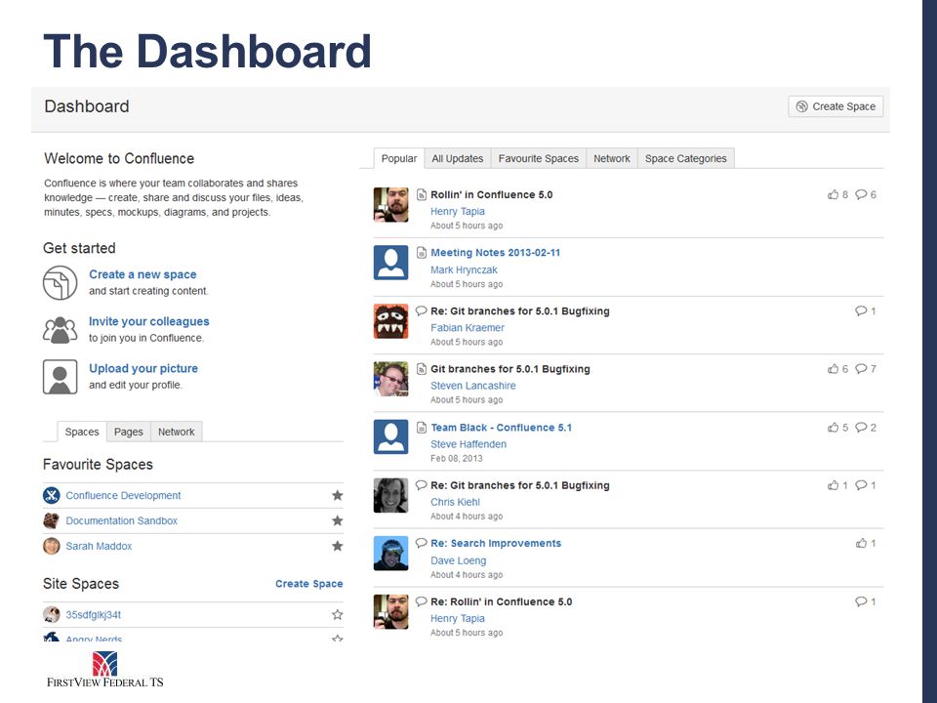Click the like icon on Steven Lancashire's Git branches page
This screenshot has height=703, width=937.
[833, 369]
